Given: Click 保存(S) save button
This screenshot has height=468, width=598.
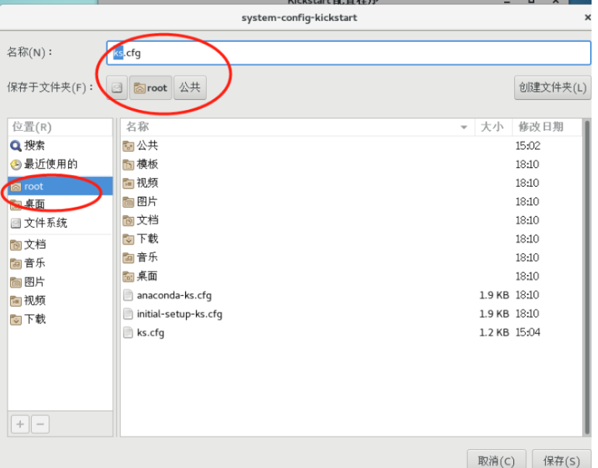Looking at the screenshot, I should 561,460.
